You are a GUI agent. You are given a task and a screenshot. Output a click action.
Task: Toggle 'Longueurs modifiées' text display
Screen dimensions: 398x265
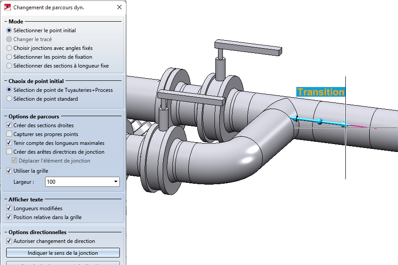[9, 208]
